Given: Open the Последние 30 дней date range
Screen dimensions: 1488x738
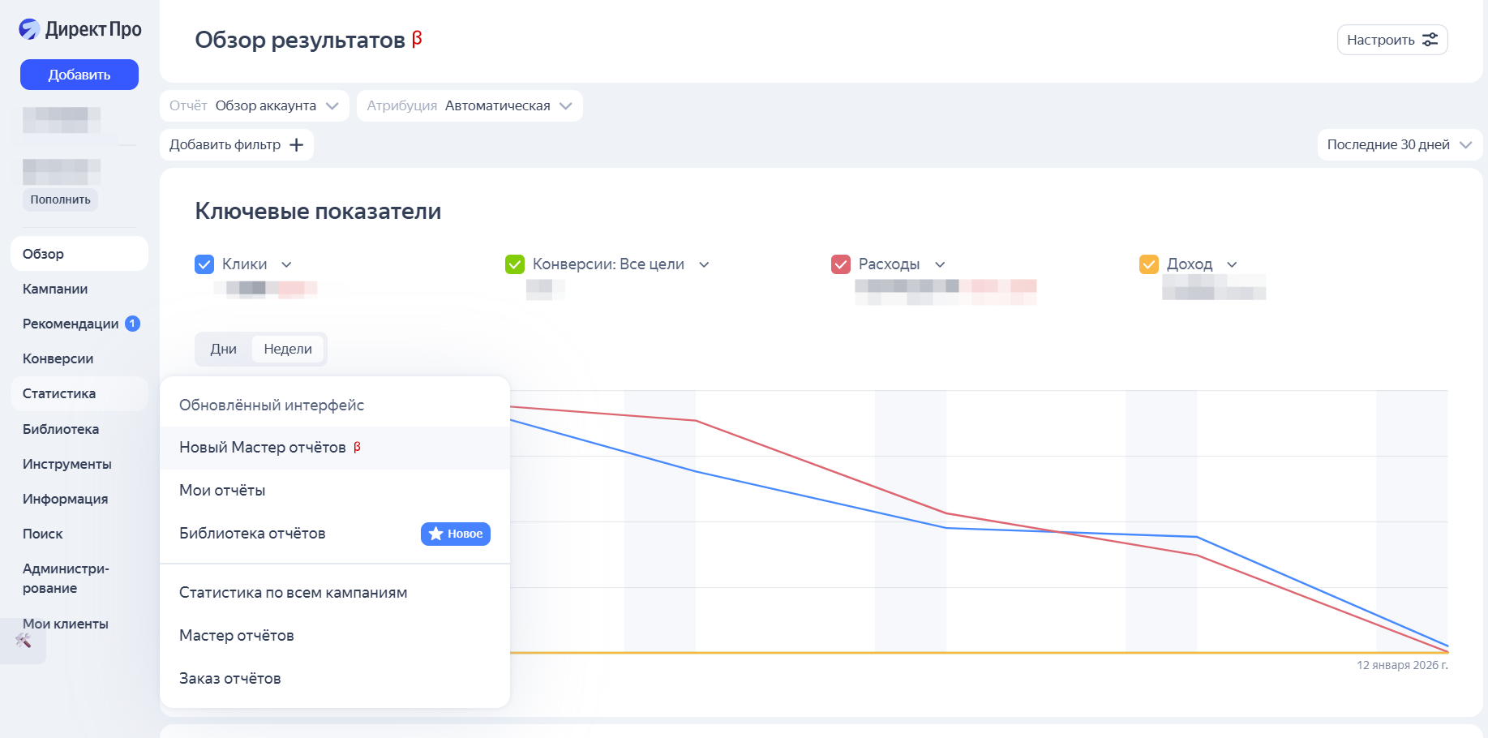Looking at the screenshot, I should (1399, 145).
